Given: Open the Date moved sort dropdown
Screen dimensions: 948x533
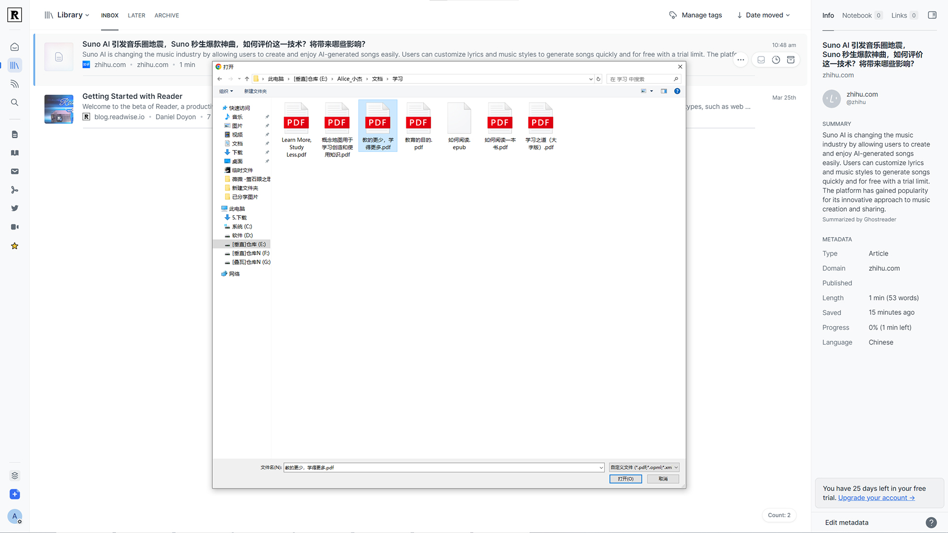Looking at the screenshot, I should coord(763,15).
